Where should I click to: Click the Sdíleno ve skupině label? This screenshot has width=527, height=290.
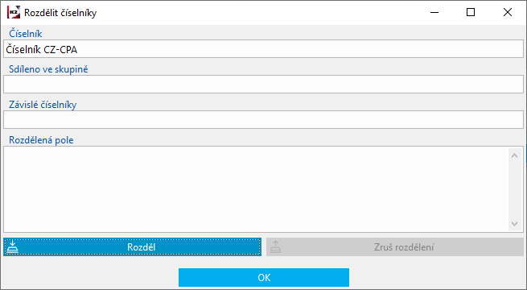48,69
